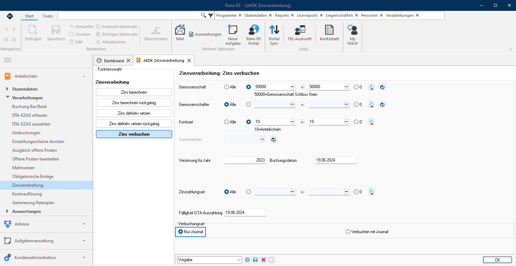Save the Vorgabe preset with the disk icon

pyautogui.click(x=255, y=260)
